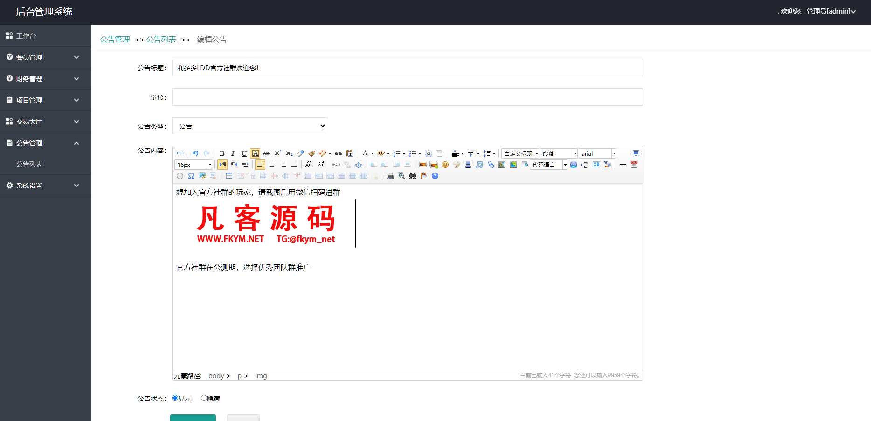Select the 隐藏 status radio button
Screen dimensions: 871x421
tap(204, 398)
